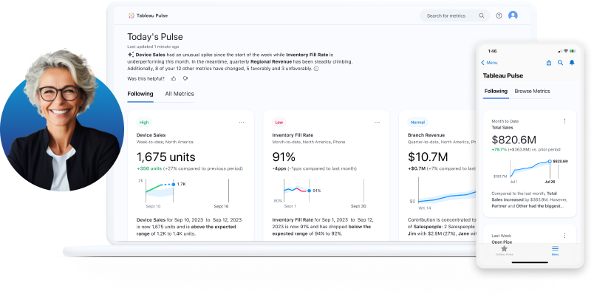Tap the notification bell in phone header

point(572,63)
